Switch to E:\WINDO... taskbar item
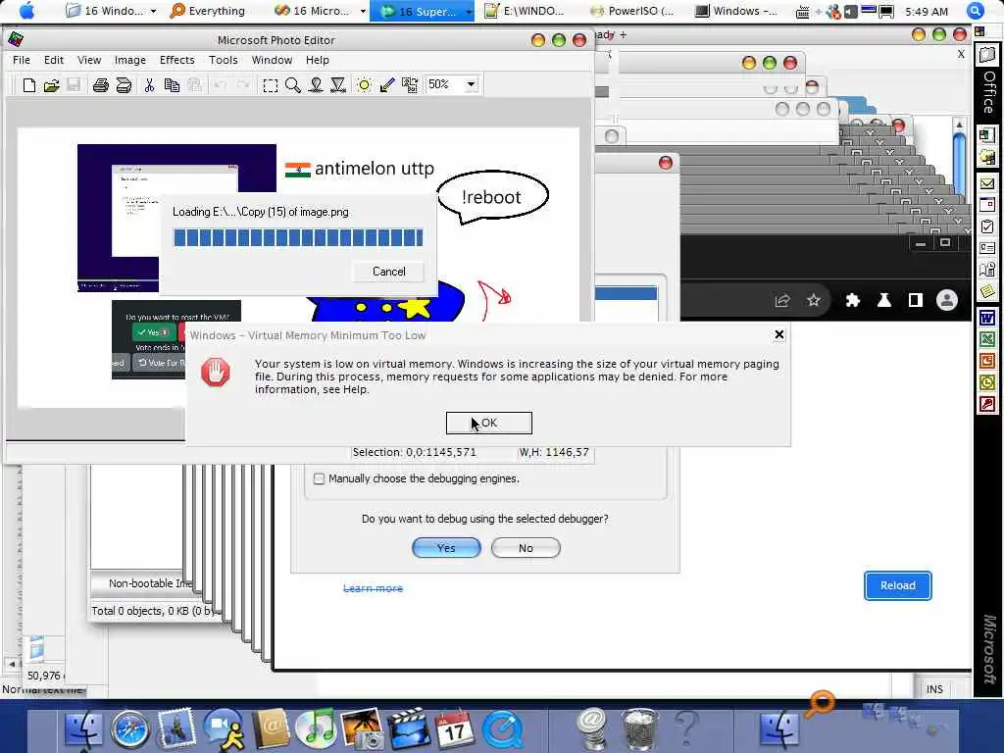 [x=525, y=11]
